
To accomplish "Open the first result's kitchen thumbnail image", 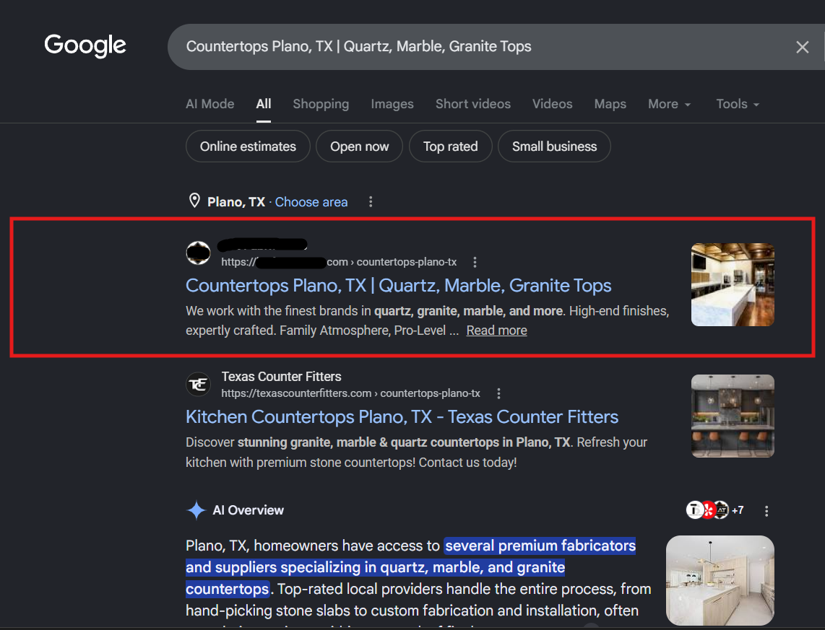I will 733,285.
